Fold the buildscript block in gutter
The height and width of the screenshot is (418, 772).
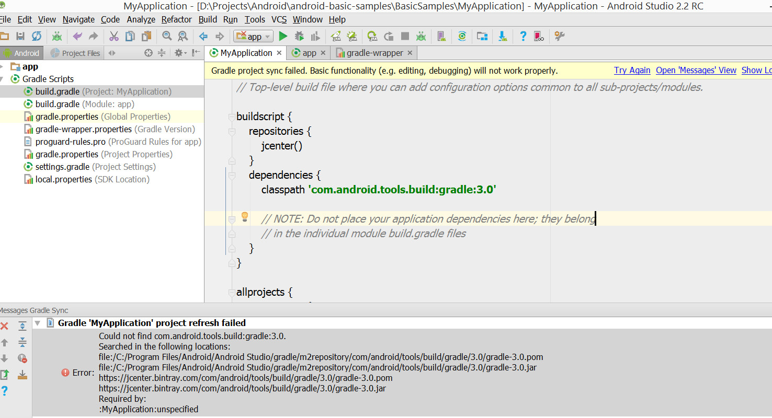click(232, 117)
